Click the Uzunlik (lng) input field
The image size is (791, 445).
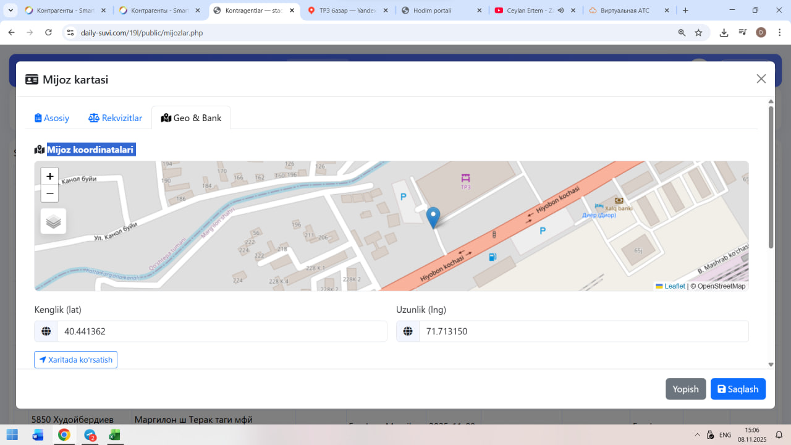click(583, 331)
